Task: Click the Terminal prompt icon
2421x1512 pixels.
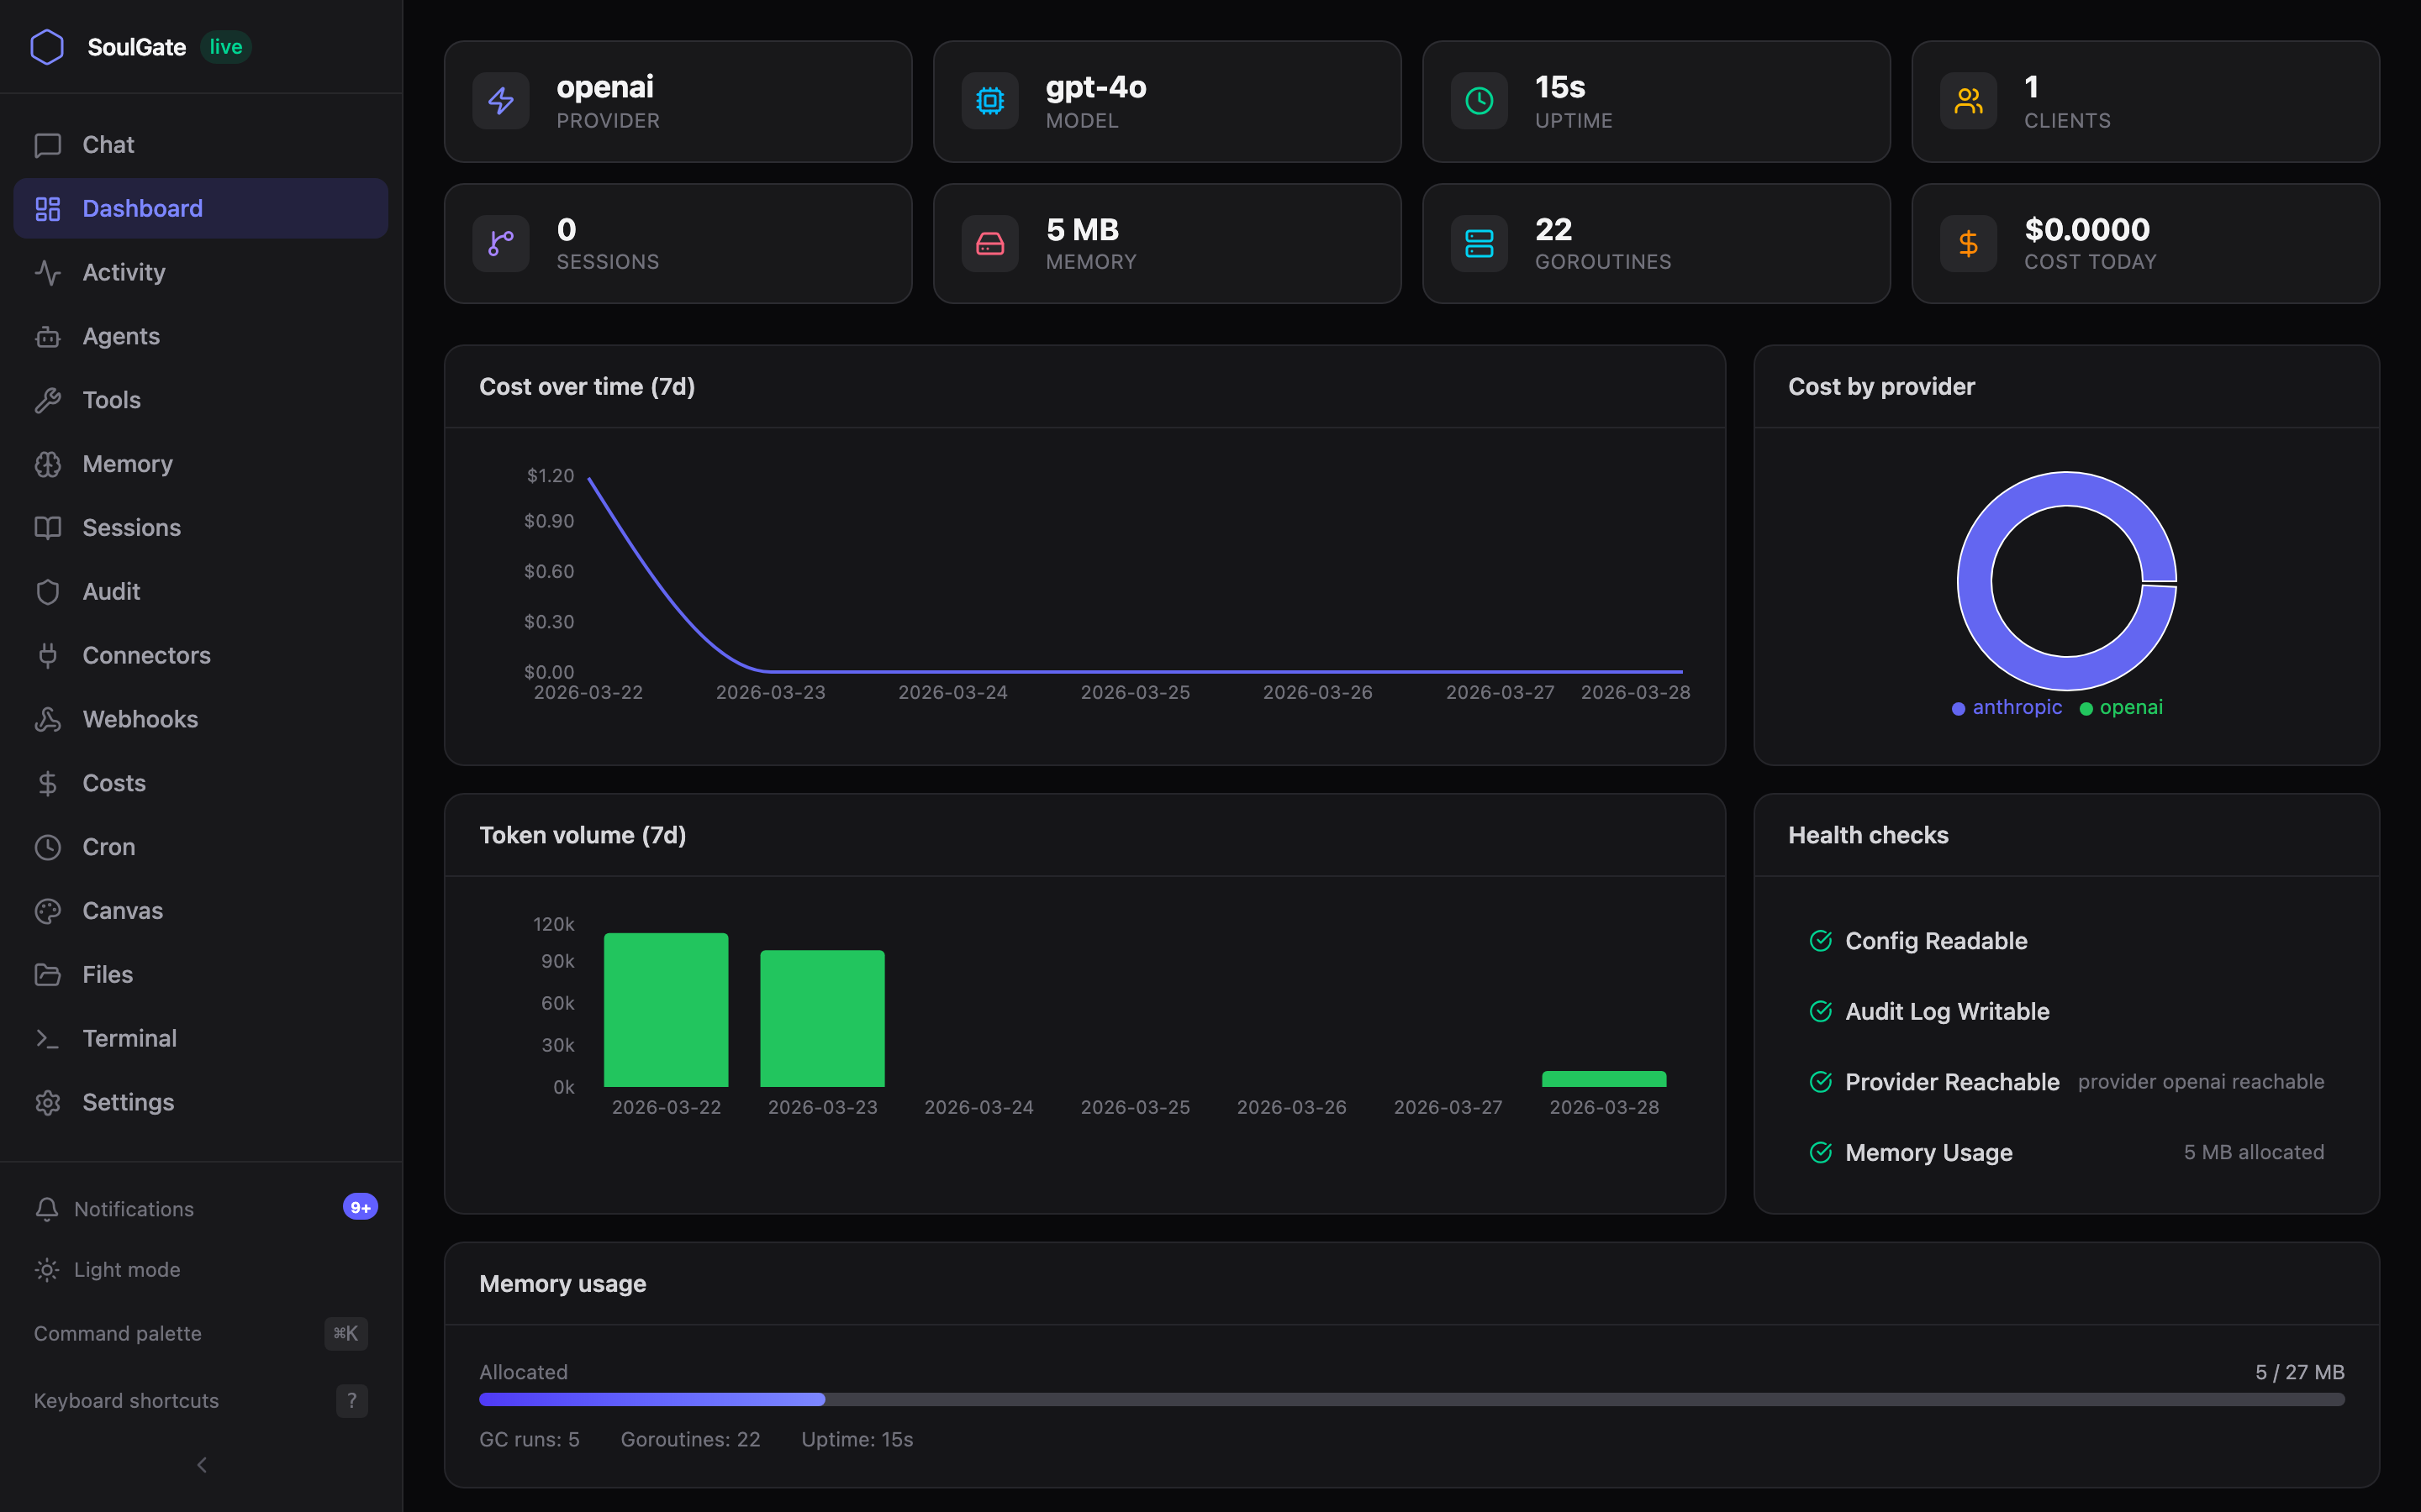Action: point(48,1038)
